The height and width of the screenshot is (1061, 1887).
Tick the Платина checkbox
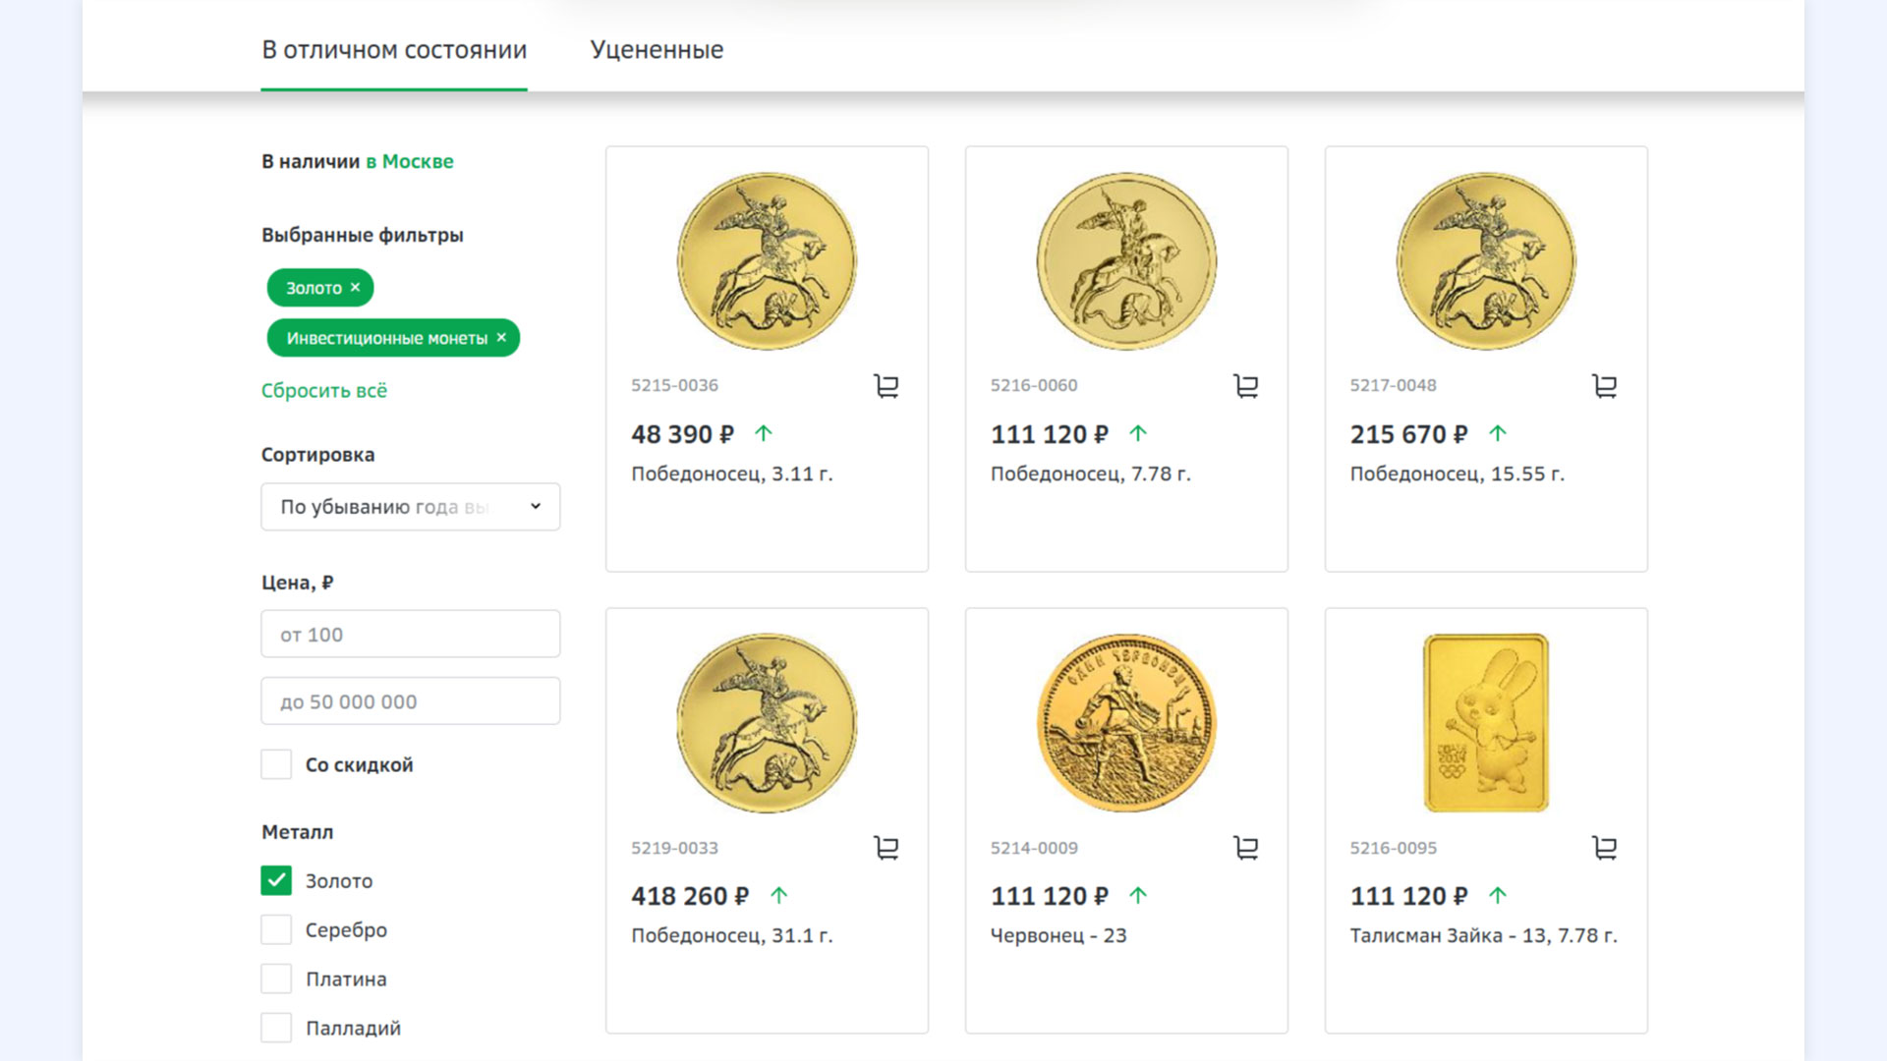pos(276,978)
